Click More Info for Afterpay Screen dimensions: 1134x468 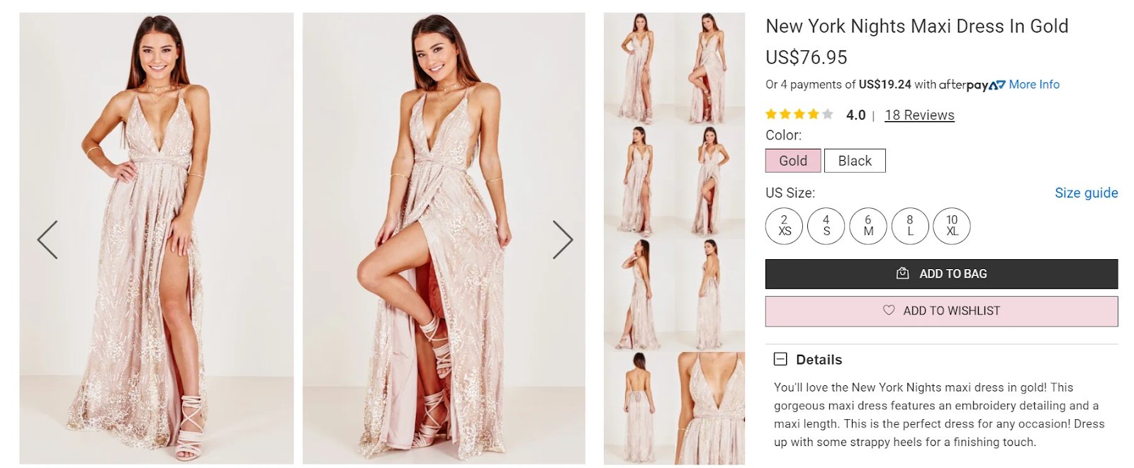click(x=1034, y=84)
